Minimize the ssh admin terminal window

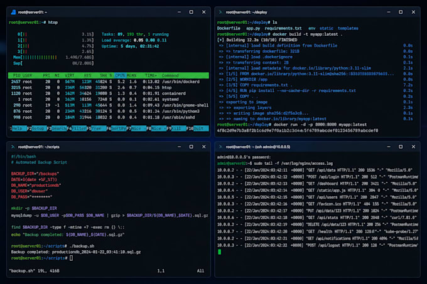click(389, 147)
